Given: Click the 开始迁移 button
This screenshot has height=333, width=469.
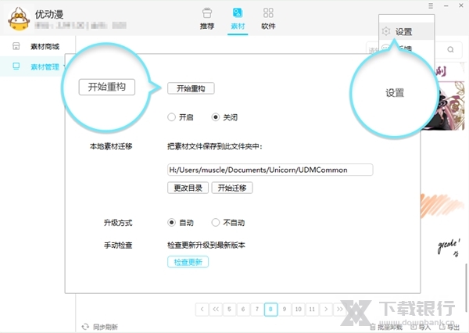Looking at the screenshot, I should pos(232,188).
